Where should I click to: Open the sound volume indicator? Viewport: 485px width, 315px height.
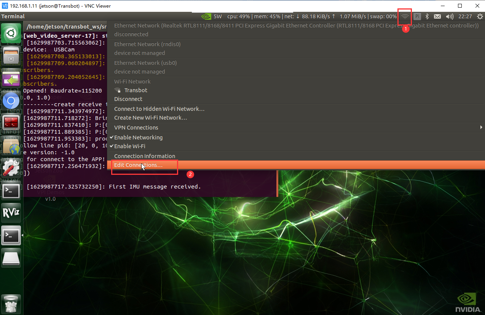tap(450, 16)
